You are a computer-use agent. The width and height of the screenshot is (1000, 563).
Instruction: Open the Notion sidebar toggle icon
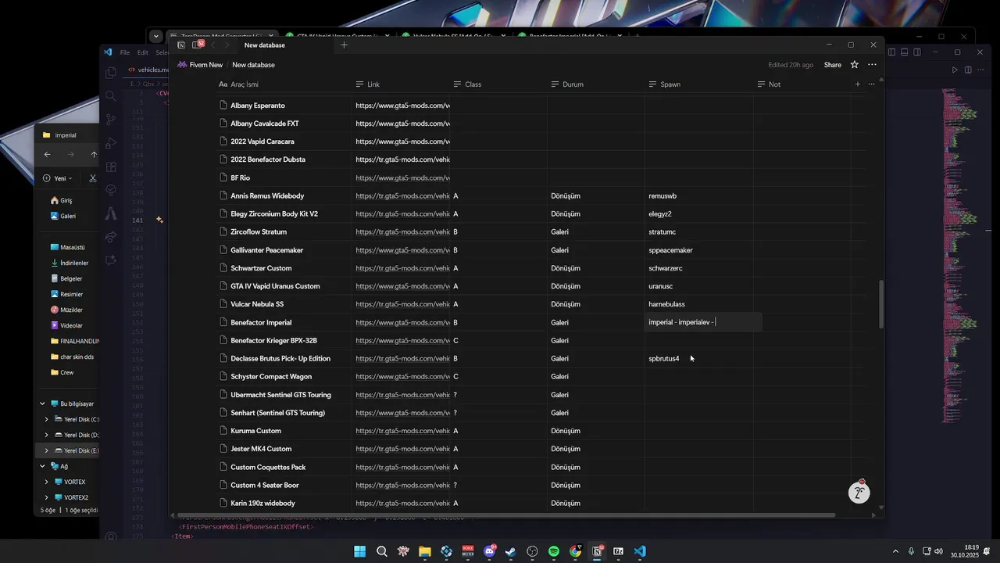point(181,45)
